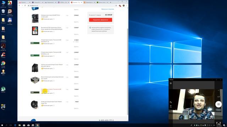227x127 pixels.
Task: Open the uTorrent desktop icon
Action: click(x=3, y=89)
